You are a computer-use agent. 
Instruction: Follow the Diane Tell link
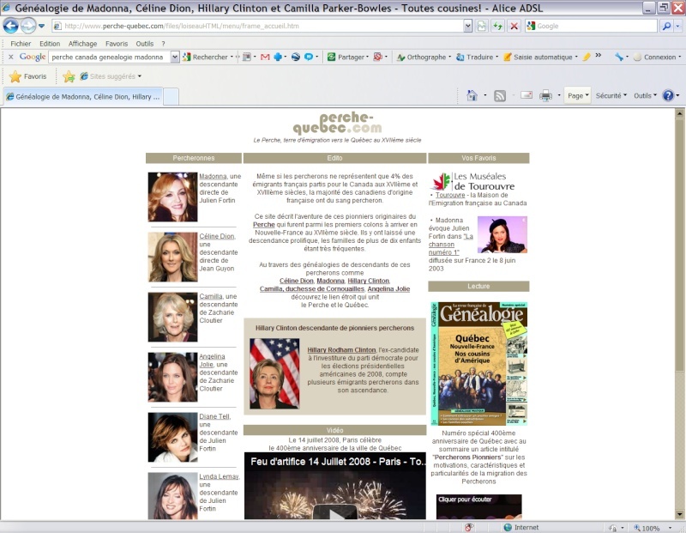[214, 416]
